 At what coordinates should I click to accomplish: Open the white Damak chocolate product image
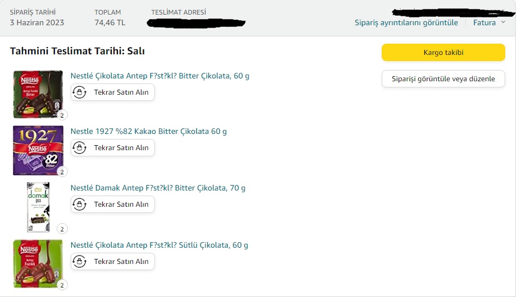[x=38, y=207]
